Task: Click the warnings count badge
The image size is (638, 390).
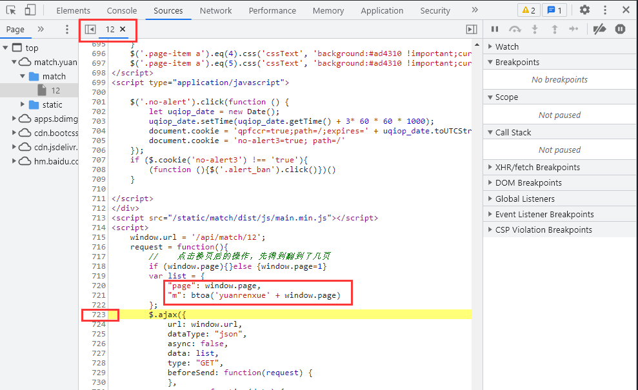Action: click(528, 10)
